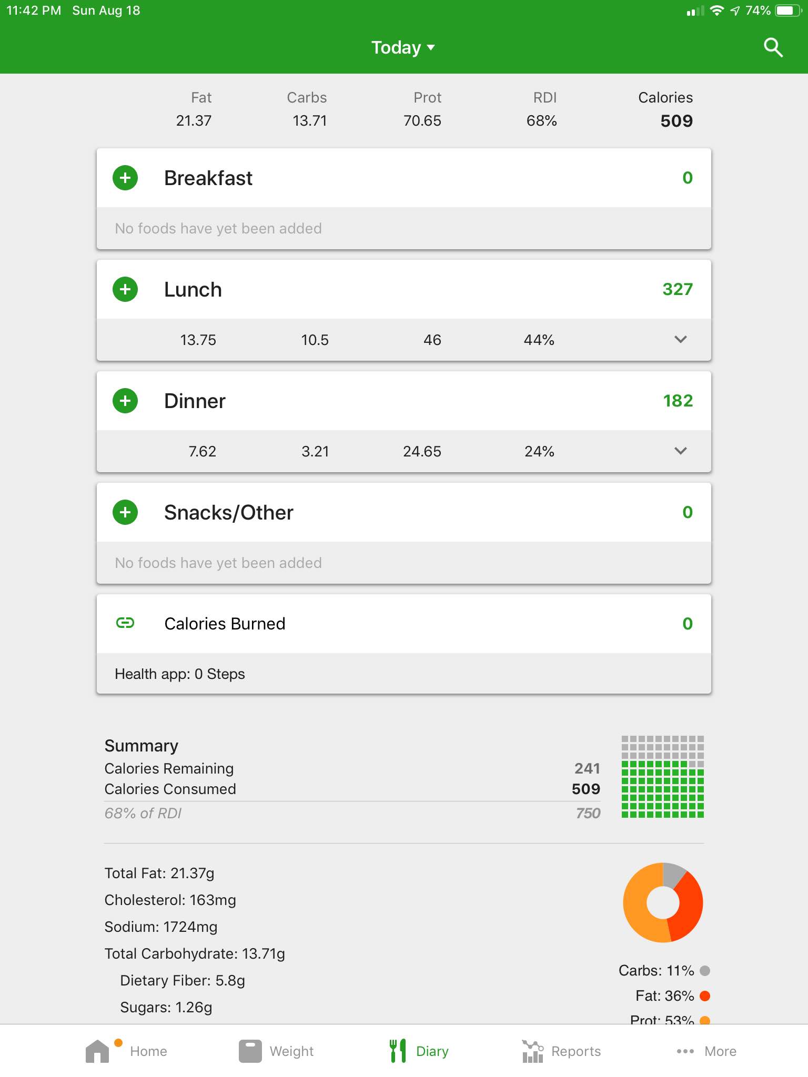
Task: Tap the calorie grid progress chart
Action: (663, 777)
